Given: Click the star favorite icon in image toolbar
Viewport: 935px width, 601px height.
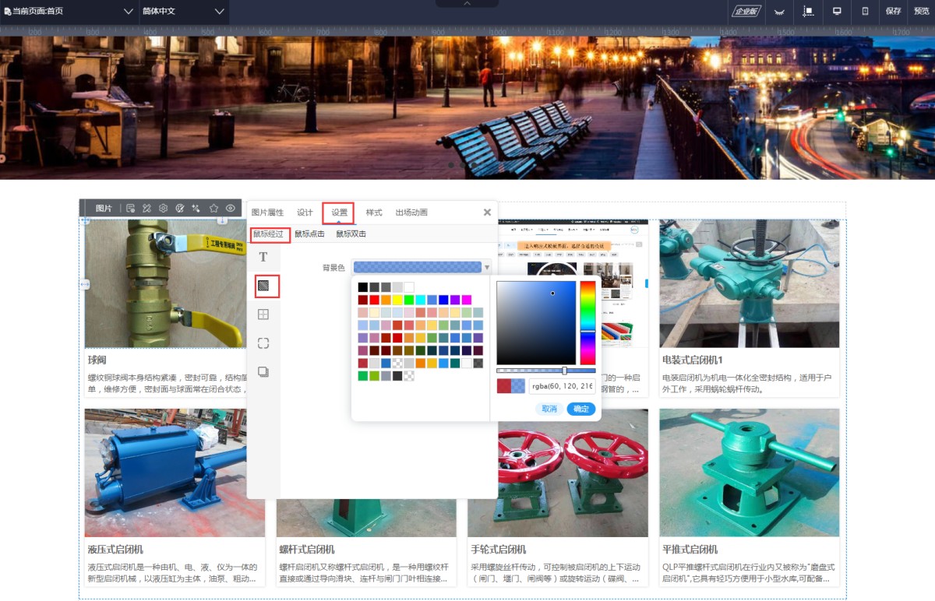Looking at the screenshot, I should [x=213, y=209].
